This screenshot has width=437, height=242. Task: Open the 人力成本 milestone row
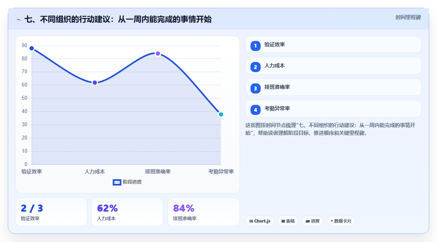pyautogui.click(x=333, y=66)
